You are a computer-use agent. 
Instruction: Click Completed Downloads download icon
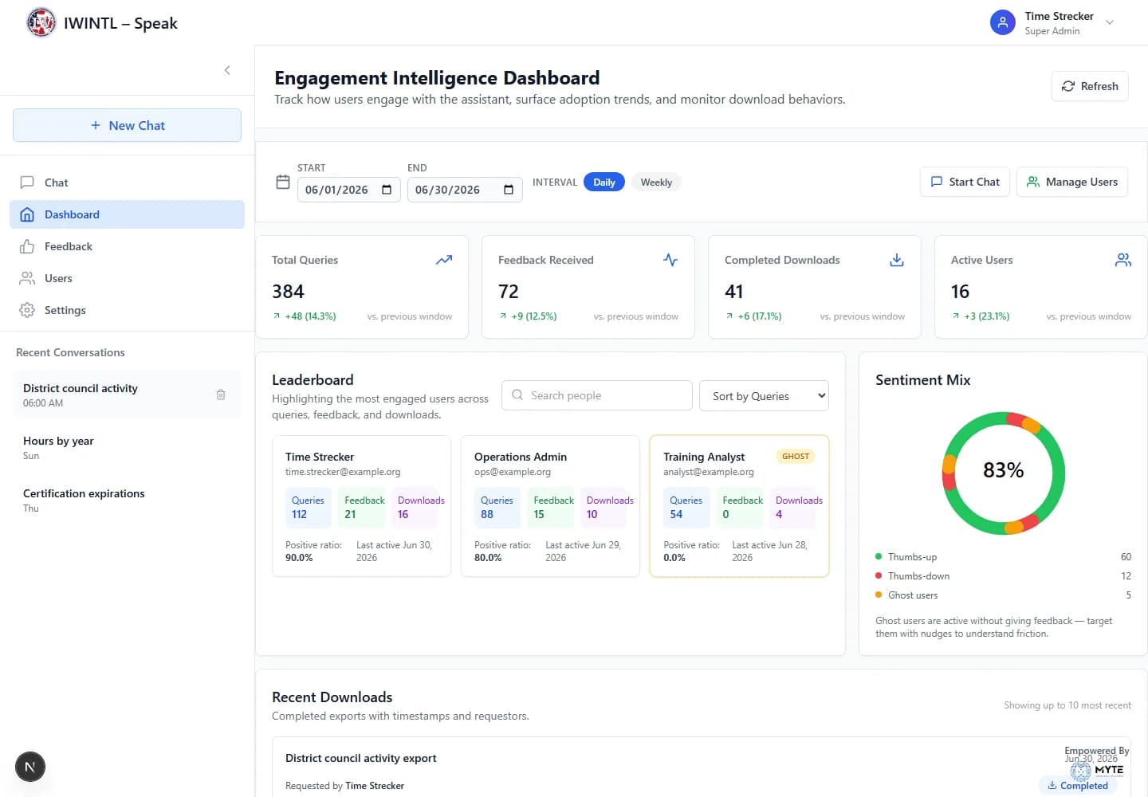[x=897, y=260]
